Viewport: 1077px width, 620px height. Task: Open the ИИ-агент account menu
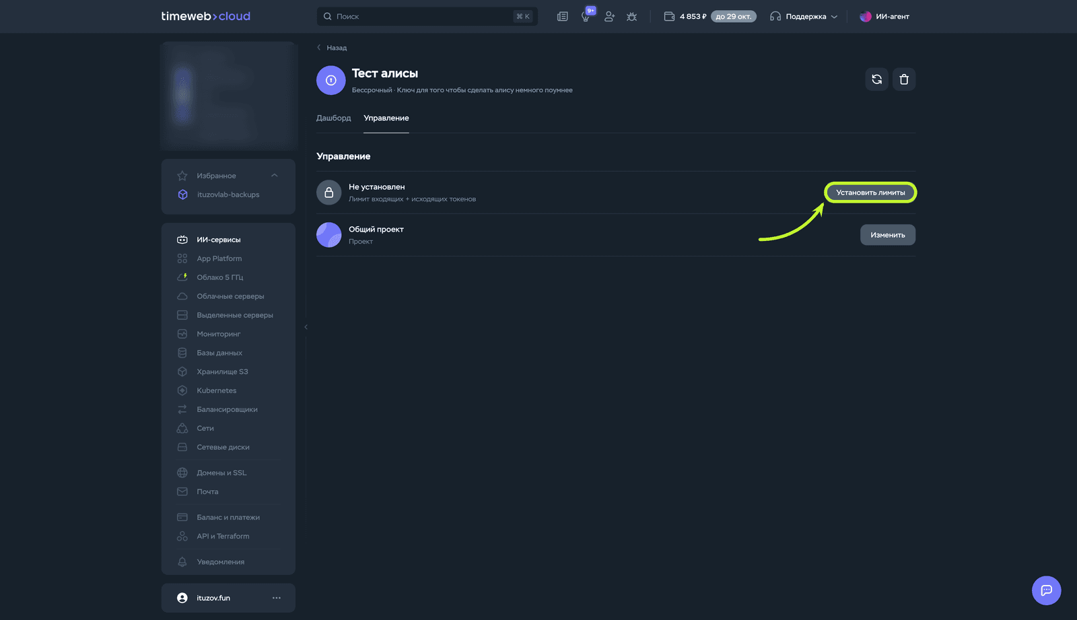point(884,16)
